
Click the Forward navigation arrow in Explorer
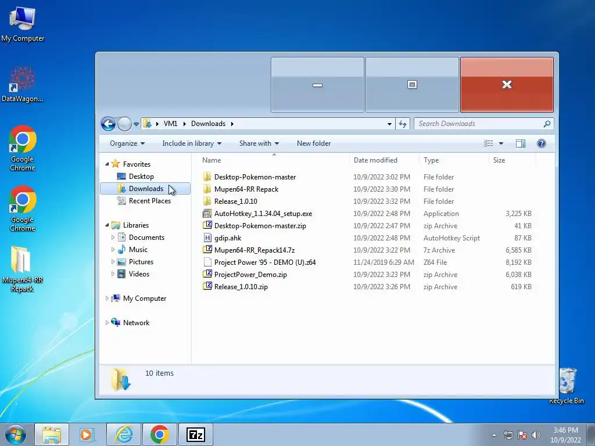(x=124, y=124)
